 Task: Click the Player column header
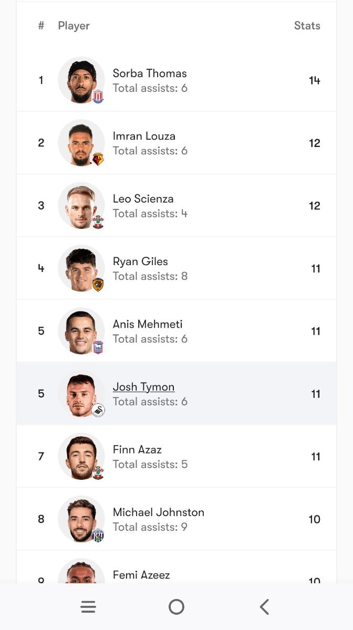tap(74, 26)
